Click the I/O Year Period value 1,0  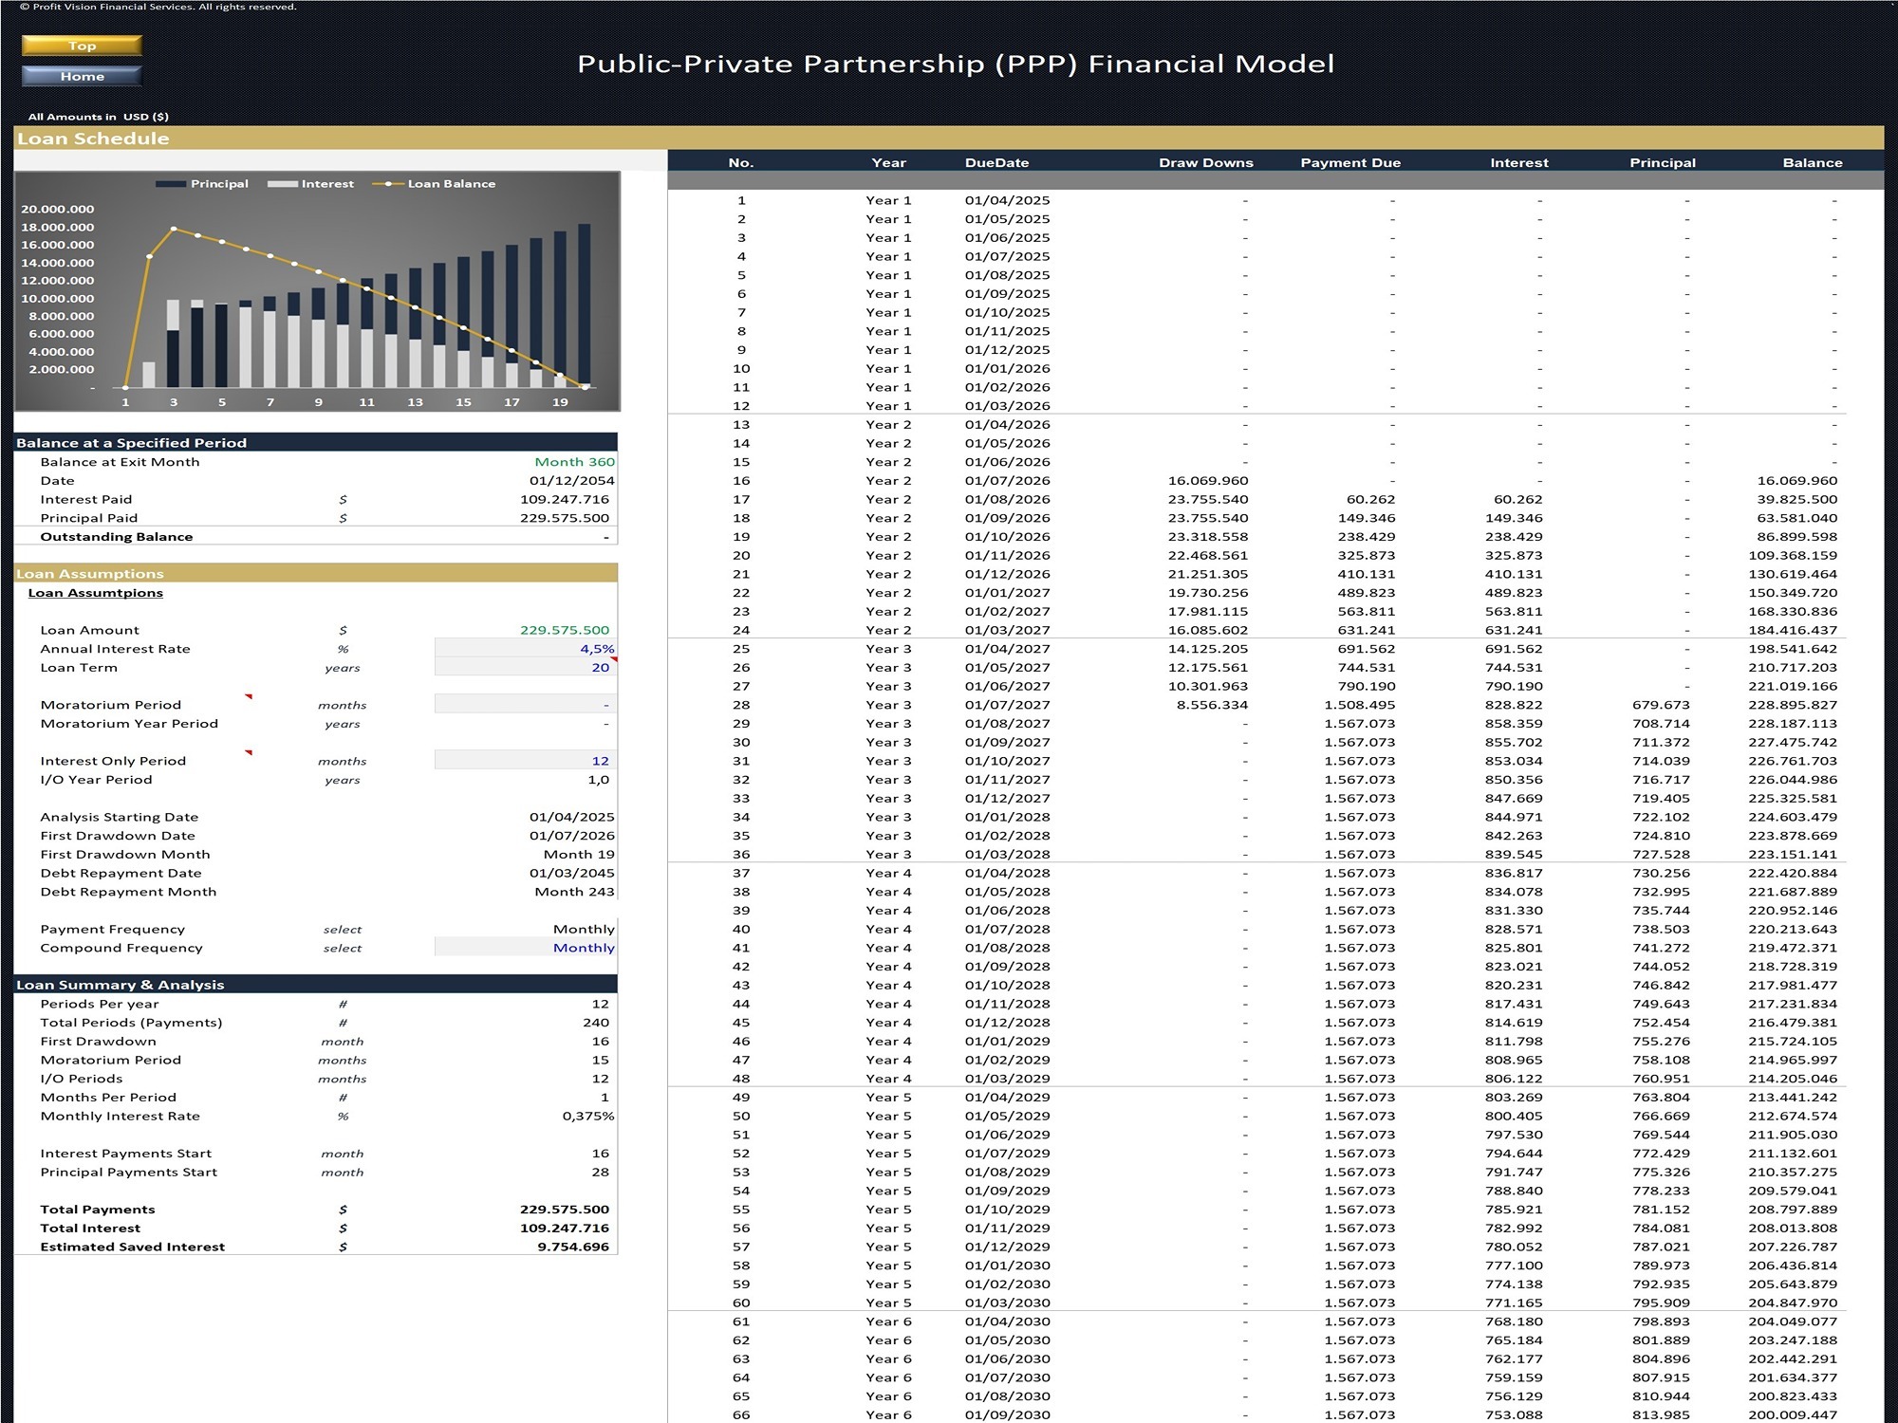tap(598, 779)
